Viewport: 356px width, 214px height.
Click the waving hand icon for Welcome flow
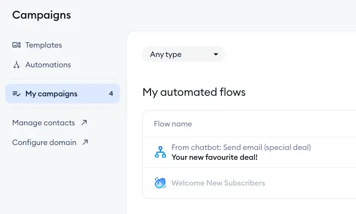pos(160,183)
